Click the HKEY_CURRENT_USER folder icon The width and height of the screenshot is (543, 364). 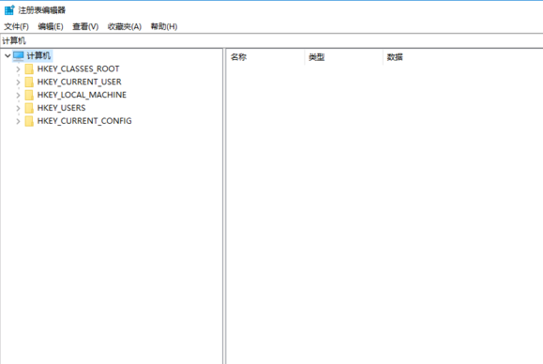coord(29,82)
